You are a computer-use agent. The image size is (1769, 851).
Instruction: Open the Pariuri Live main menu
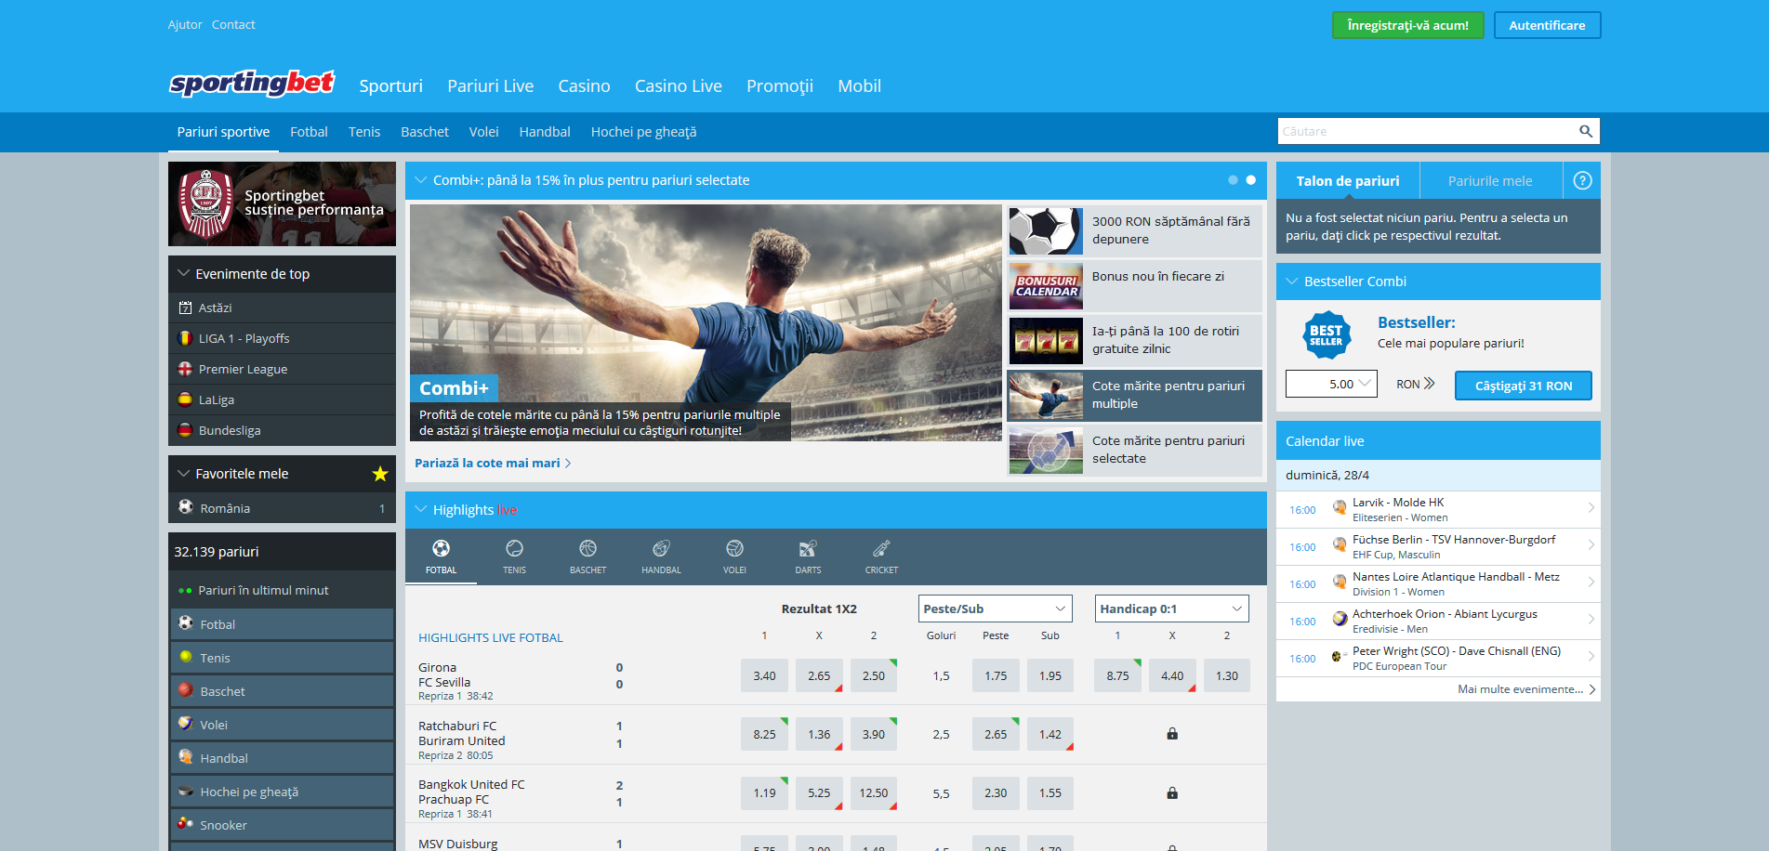(x=491, y=86)
